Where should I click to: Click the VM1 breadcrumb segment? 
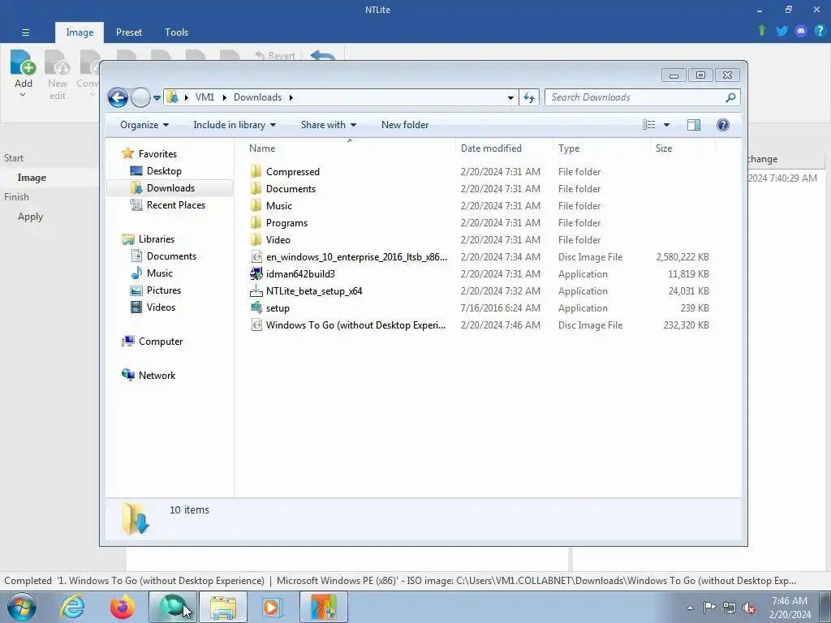205,97
